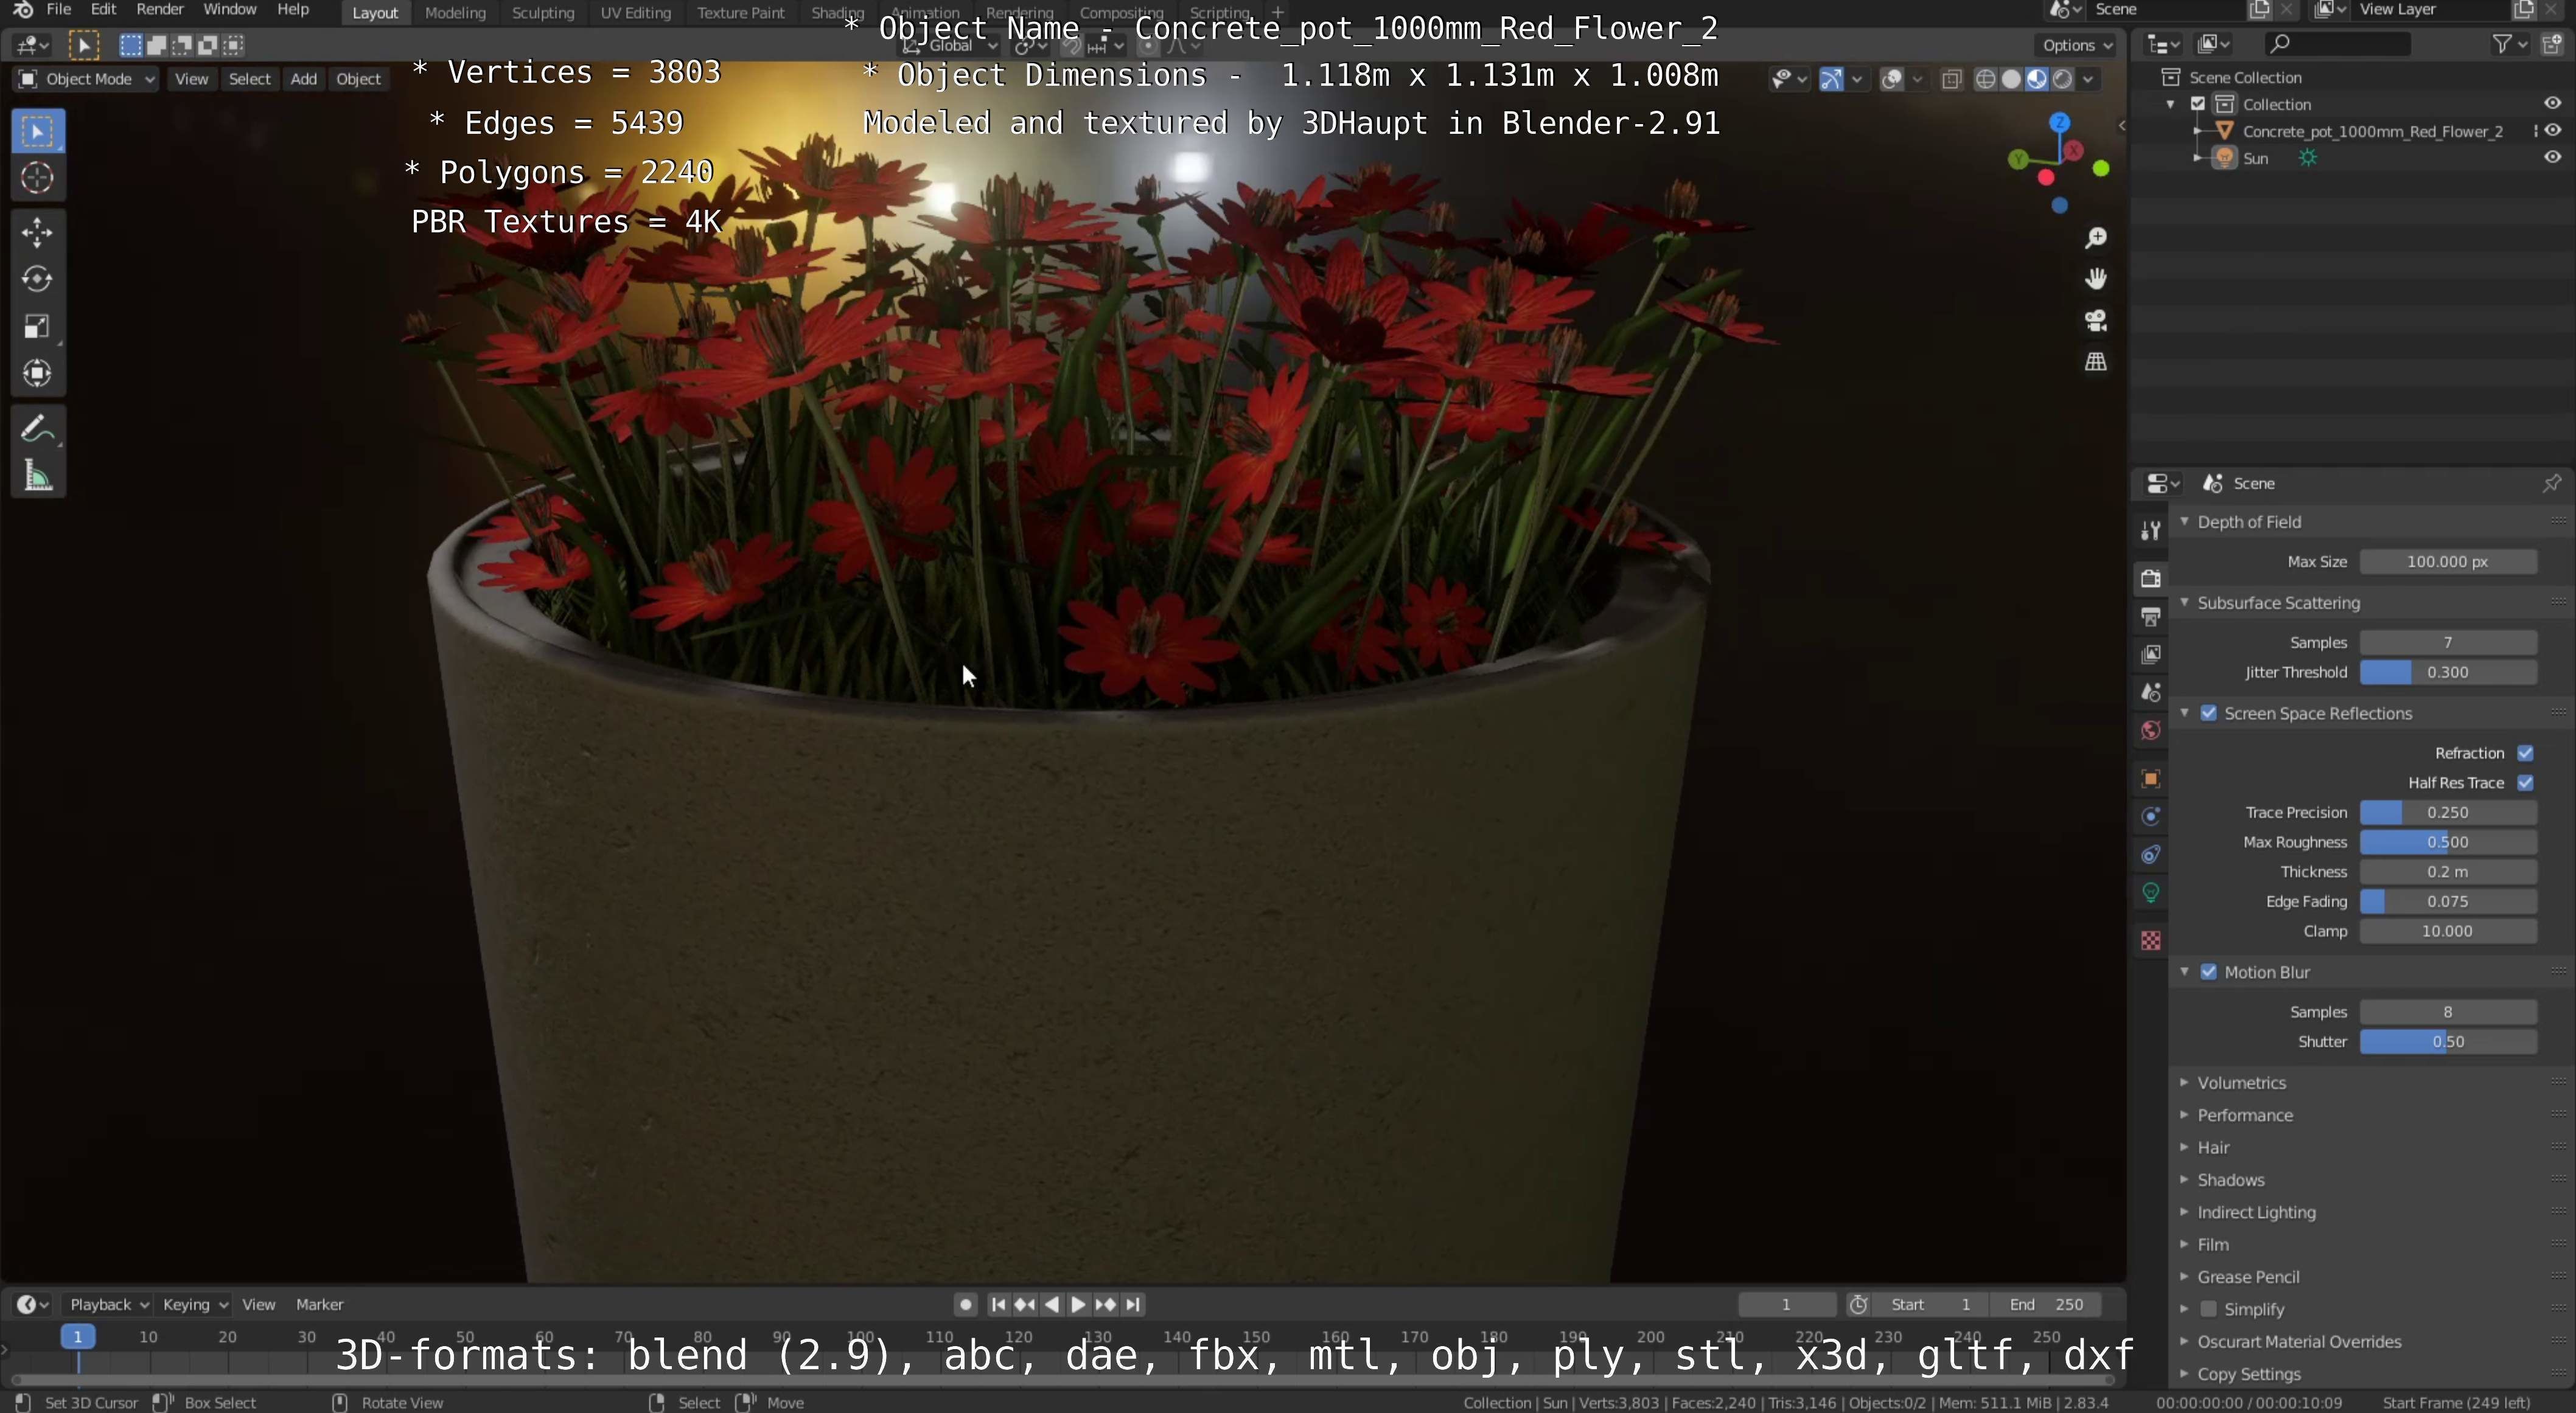
Task: Click current frame number field
Action: coord(1786,1305)
